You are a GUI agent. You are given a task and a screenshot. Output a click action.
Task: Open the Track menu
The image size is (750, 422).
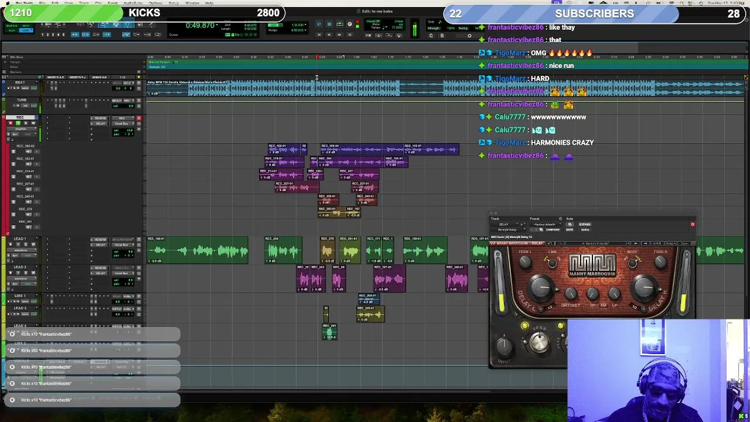click(x=84, y=3)
